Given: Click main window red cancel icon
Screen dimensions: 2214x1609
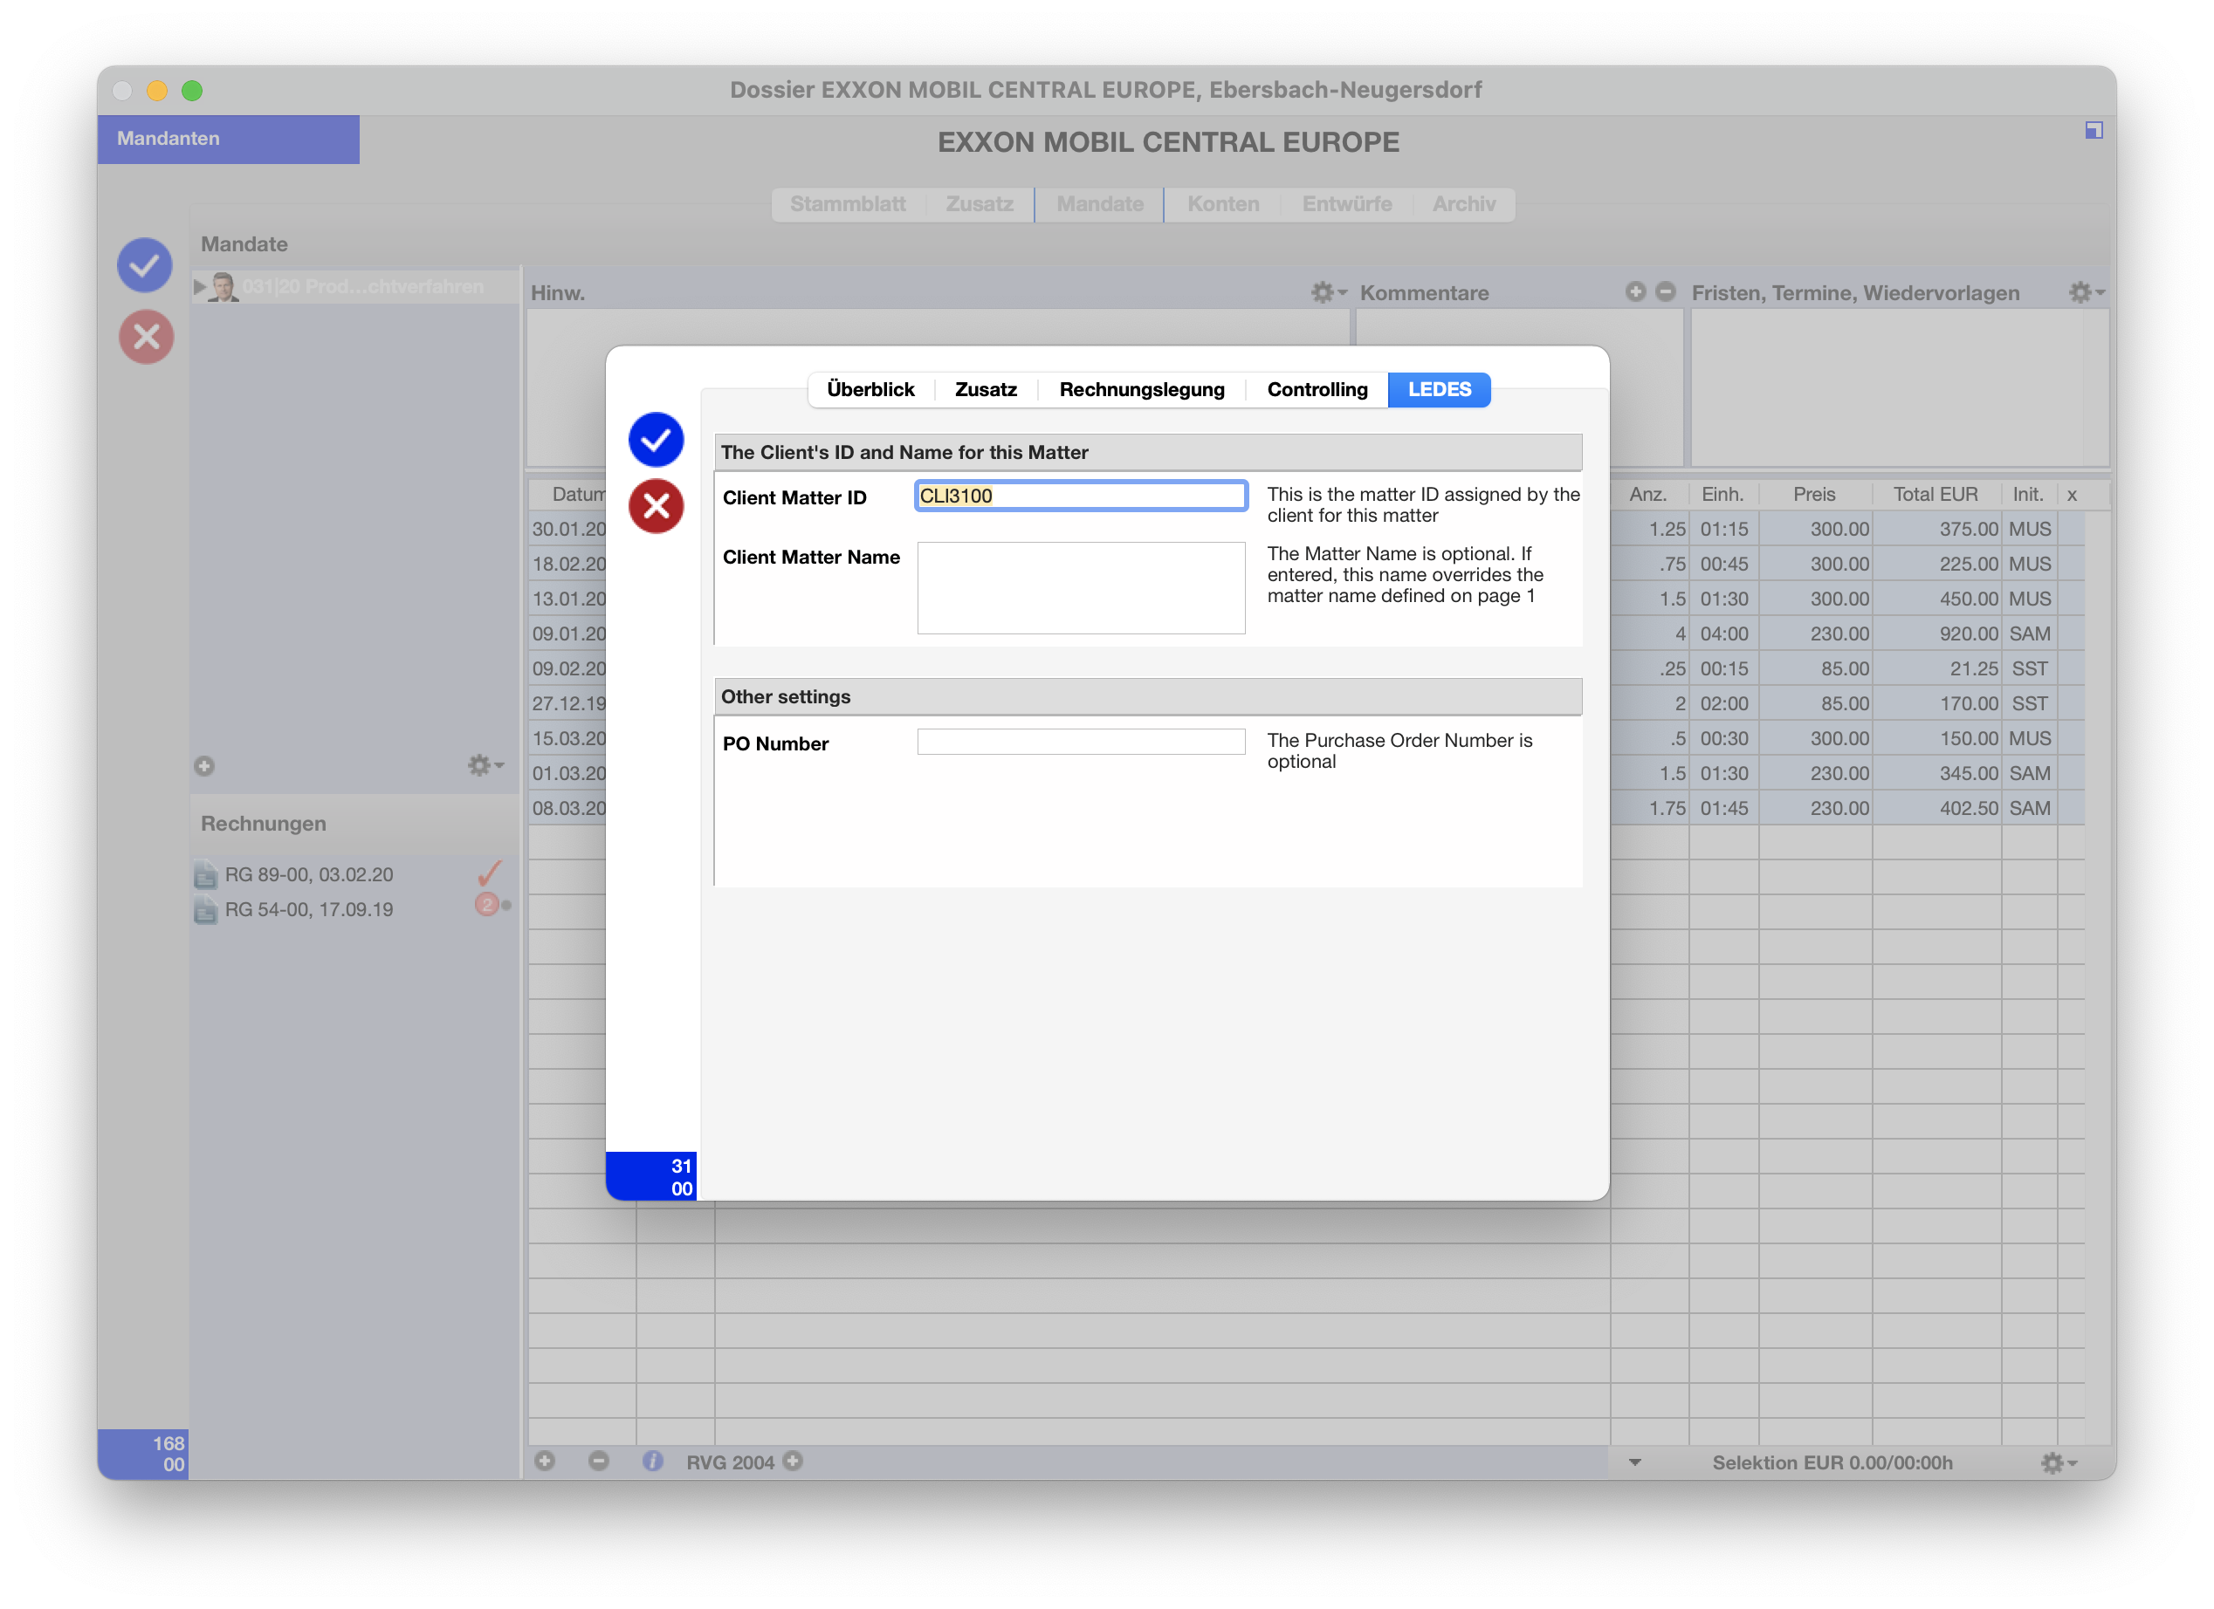Looking at the screenshot, I should [x=147, y=338].
